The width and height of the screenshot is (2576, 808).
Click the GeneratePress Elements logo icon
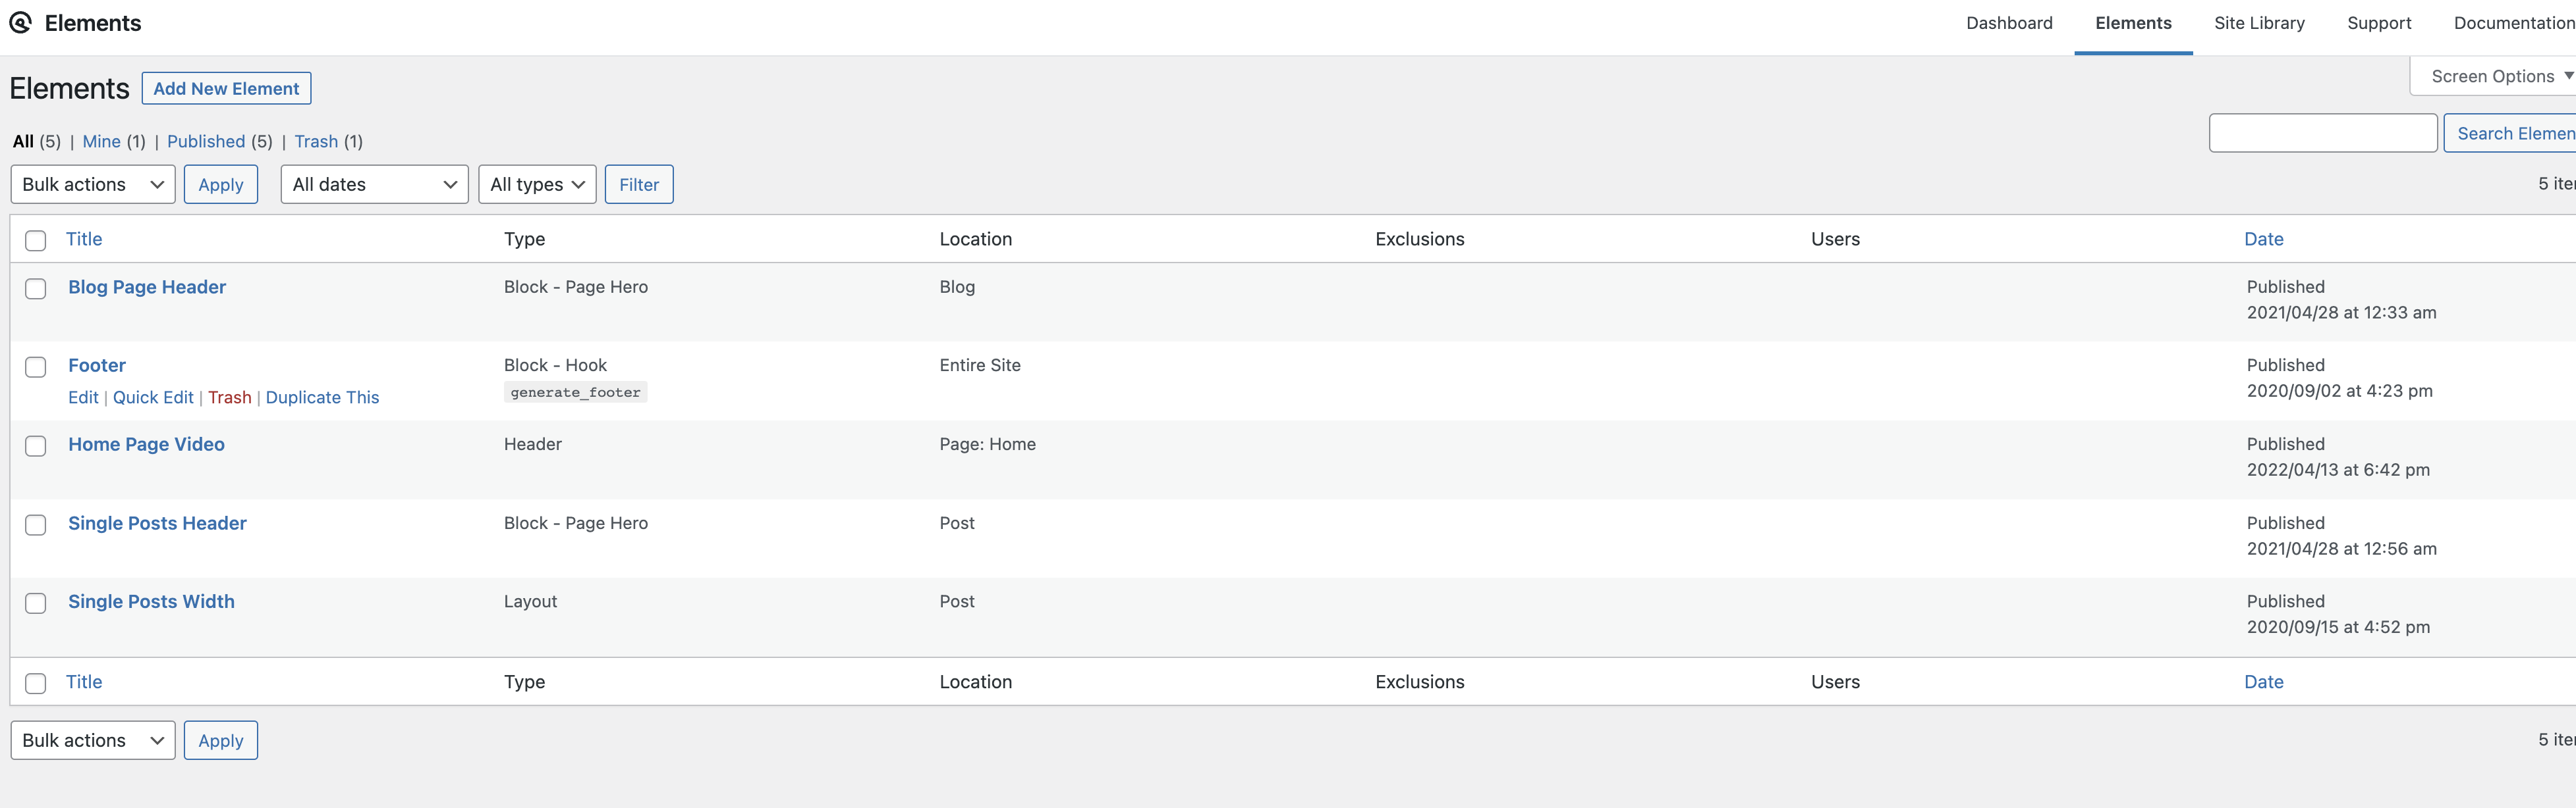(20, 23)
